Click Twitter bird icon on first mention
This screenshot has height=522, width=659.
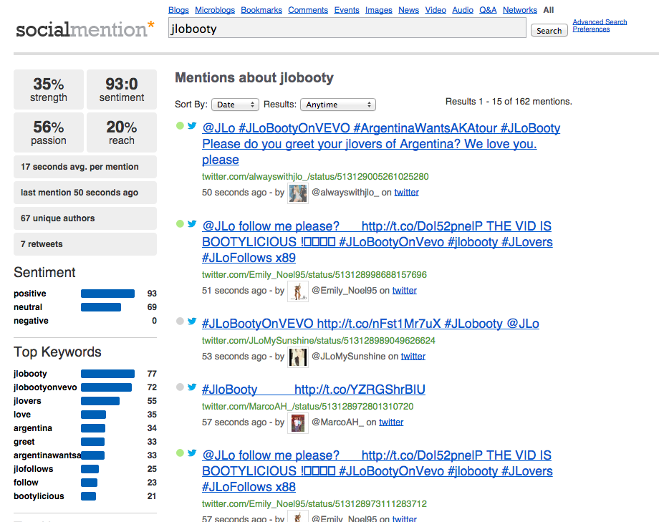click(192, 126)
